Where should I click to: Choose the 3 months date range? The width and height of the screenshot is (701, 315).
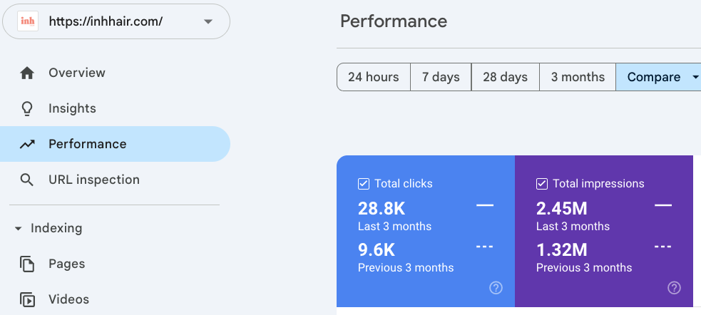(x=578, y=77)
